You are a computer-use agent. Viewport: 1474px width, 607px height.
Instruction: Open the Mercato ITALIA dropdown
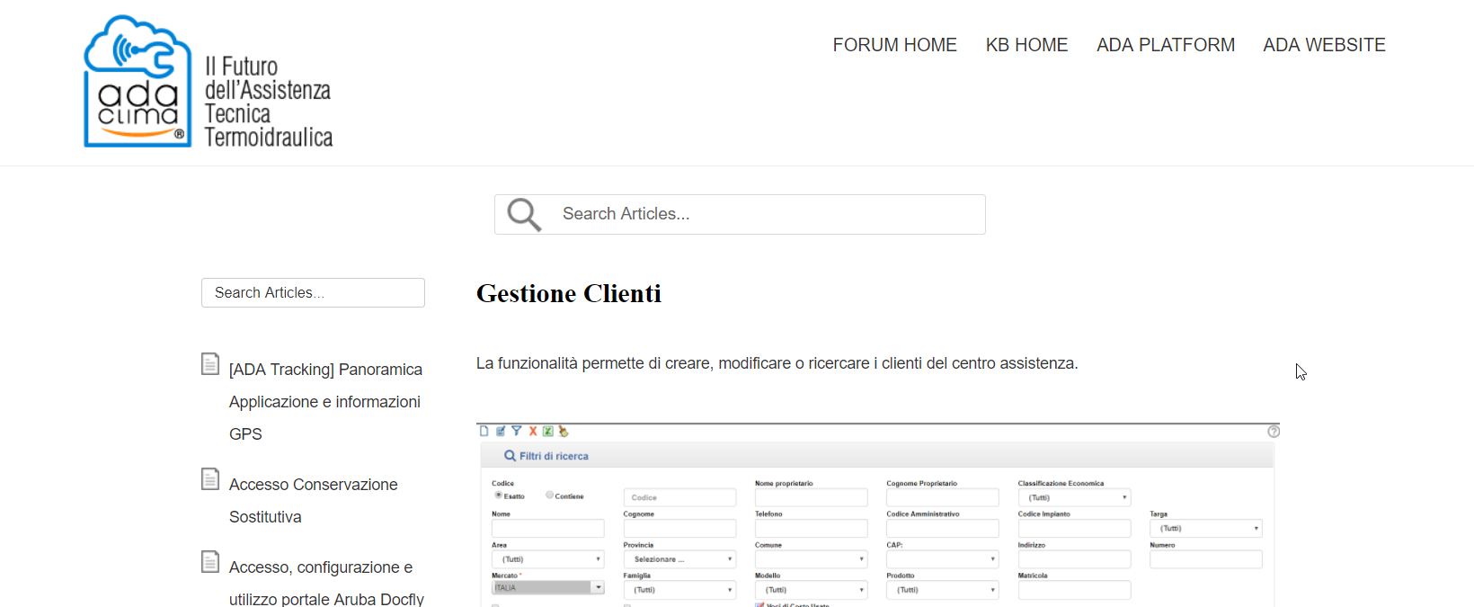[548, 588]
